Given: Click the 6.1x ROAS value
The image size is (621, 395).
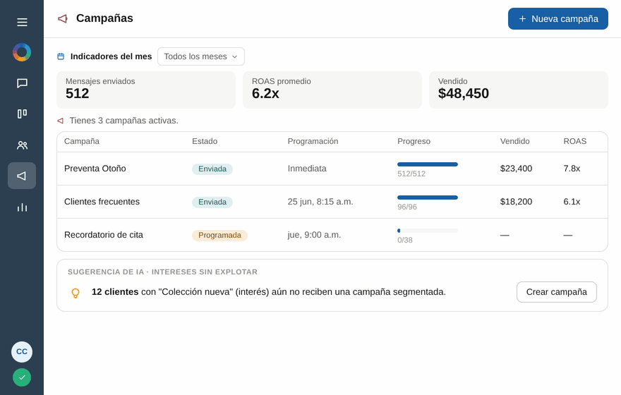Looking at the screenshot, I should [x=572, y=202].
